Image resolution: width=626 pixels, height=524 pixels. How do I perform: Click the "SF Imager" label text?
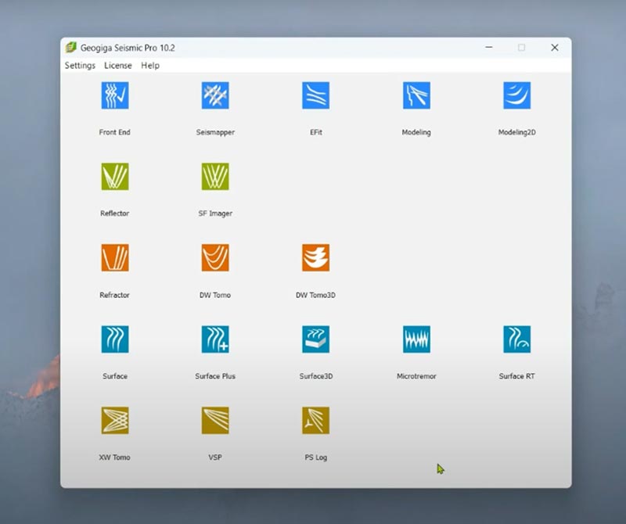[x=215, y=213]
